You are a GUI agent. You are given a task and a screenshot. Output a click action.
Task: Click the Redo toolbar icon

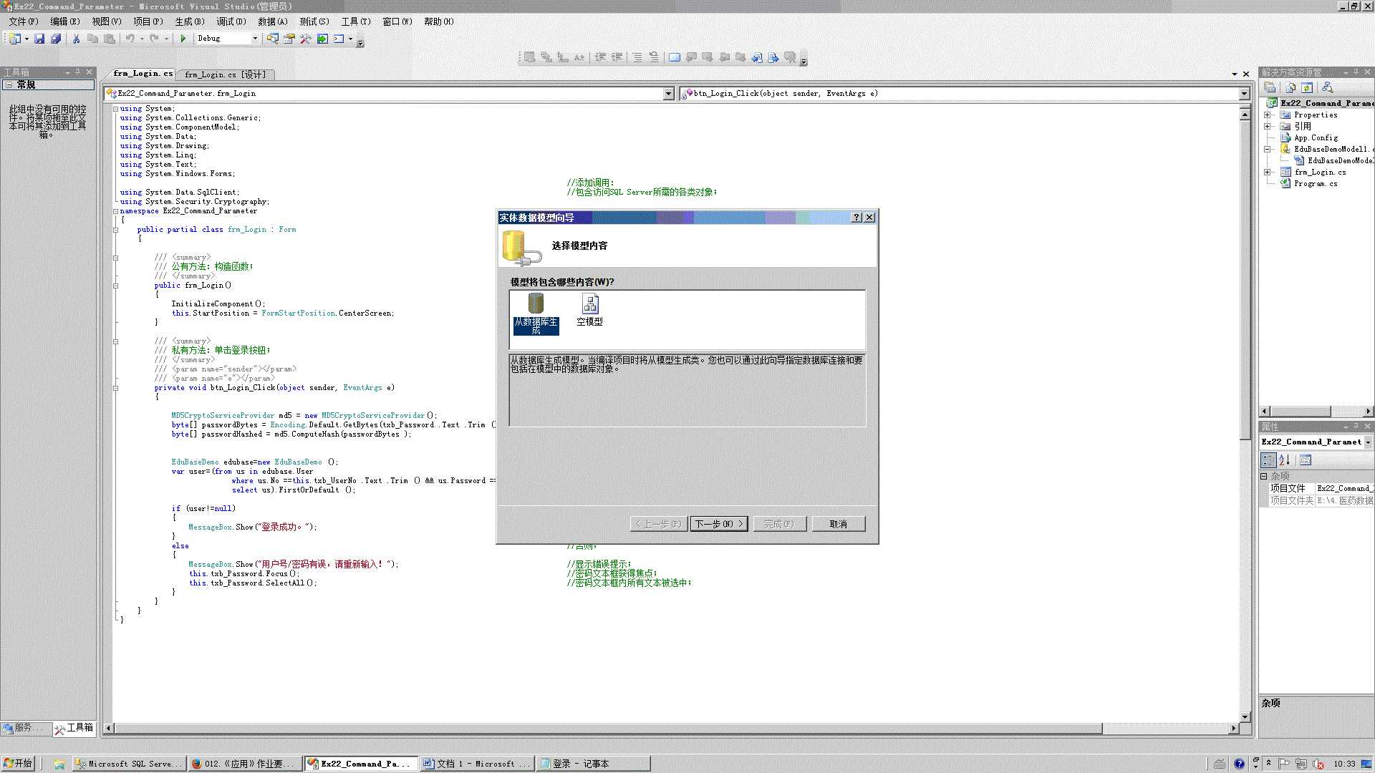(x=152, y=38)
